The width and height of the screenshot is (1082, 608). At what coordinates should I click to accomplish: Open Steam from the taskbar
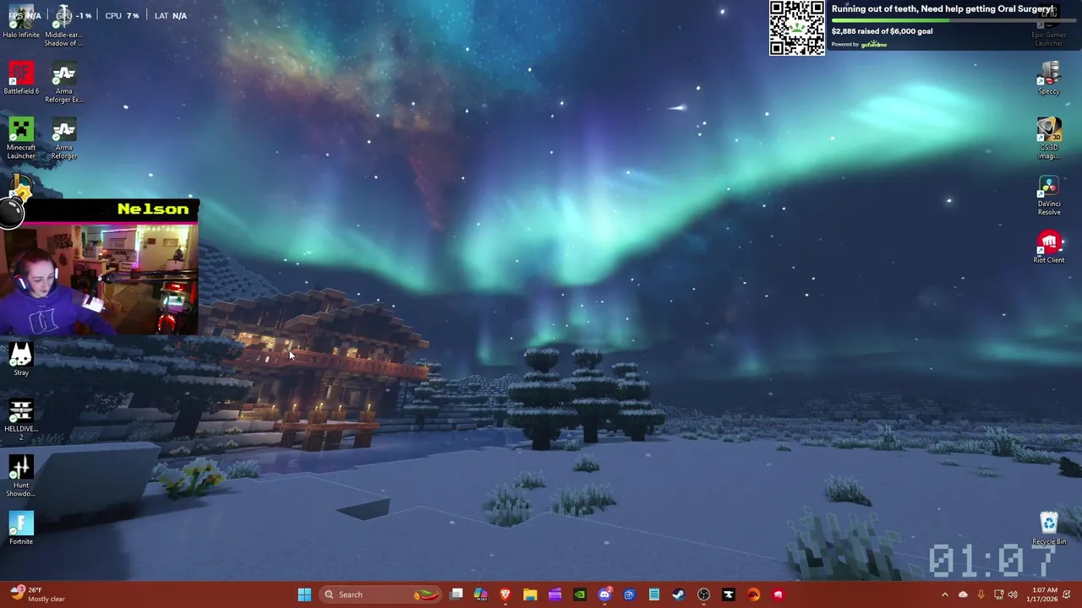tap(679, 594)
